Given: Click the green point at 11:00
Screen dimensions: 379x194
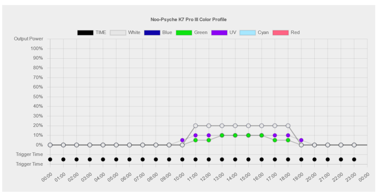Looking at the screenshot, I should coord(196,140).
